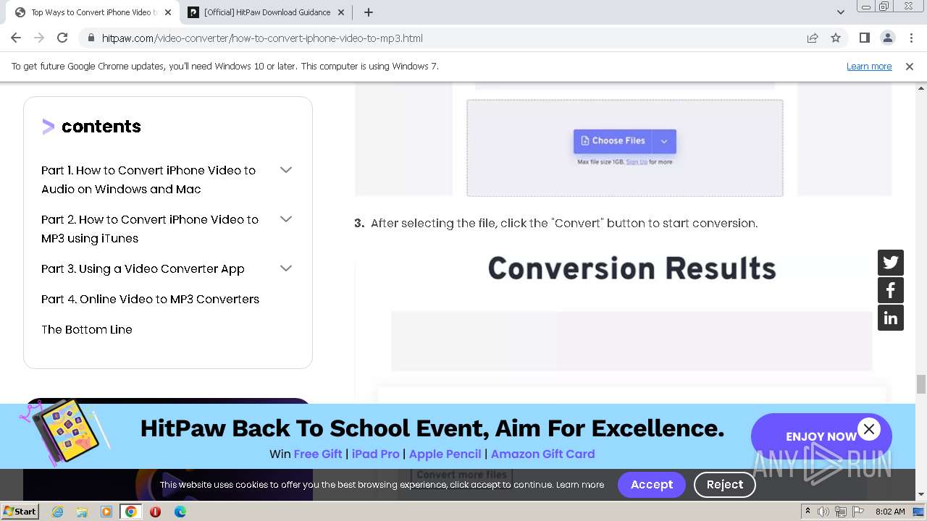This screenshot has width=927, height=521.
Task: Reject the website cookies
Action: (725, 485)
